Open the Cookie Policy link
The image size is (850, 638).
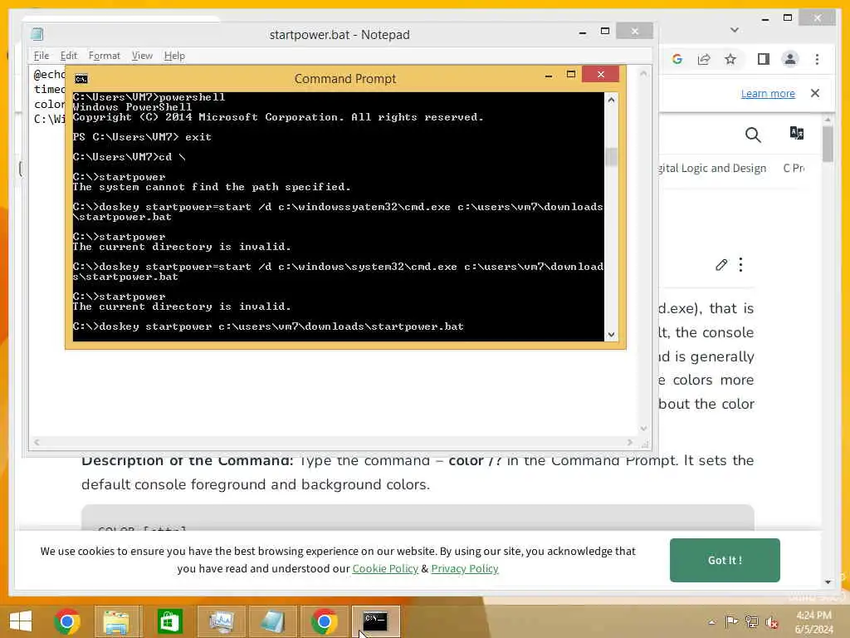[385, 568]
